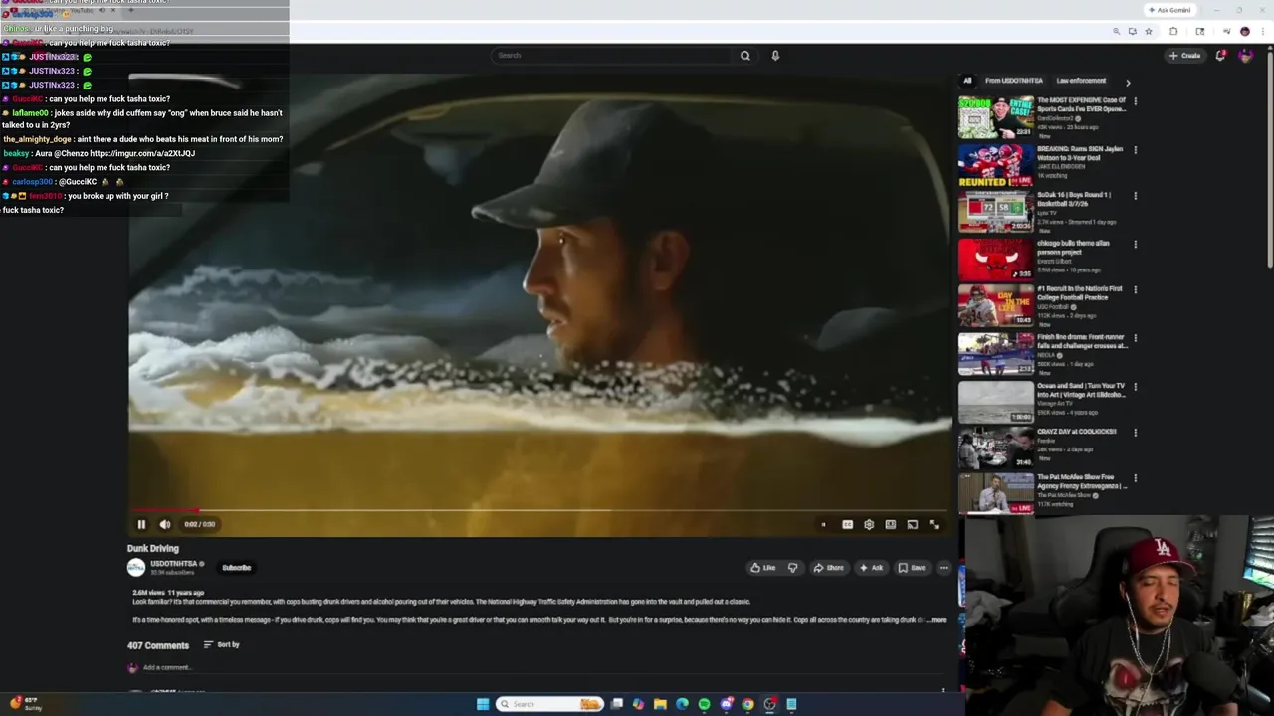Like the Dunk Driving video

(x=763, y=568)
